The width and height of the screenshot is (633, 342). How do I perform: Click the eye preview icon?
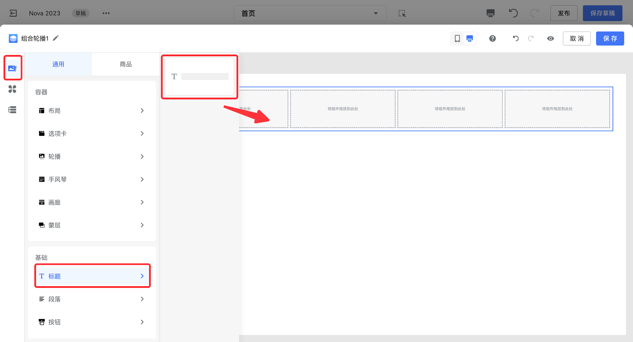tap(550, 38)
